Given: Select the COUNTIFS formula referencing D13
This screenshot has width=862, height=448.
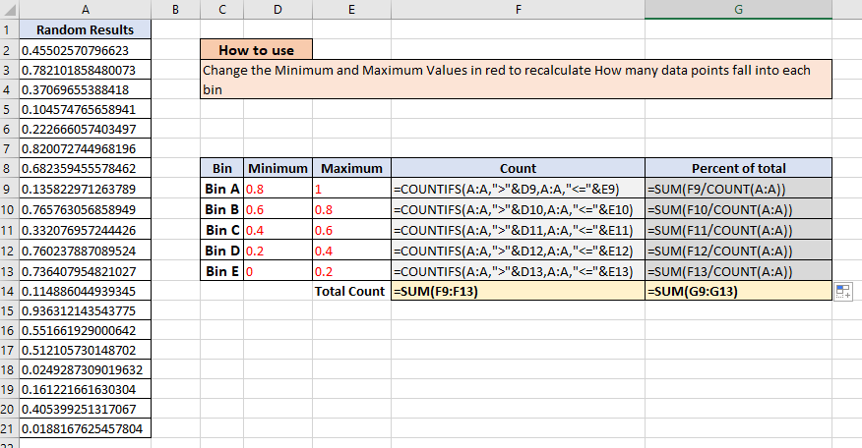Looking at the screenshot, I should click(518, 271).
